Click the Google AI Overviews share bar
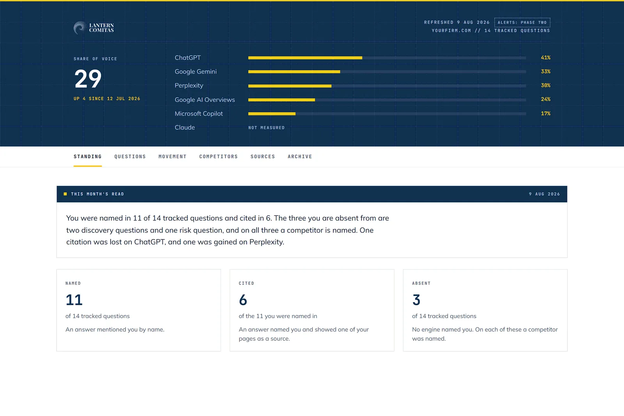Image resolution: width=624 pixels, height=416 pixels. (x=387, y=100)
